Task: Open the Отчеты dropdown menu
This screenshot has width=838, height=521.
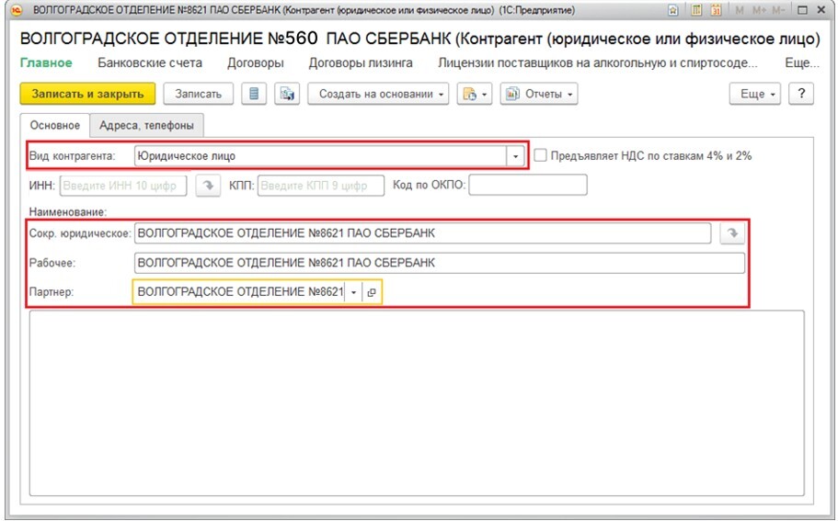Action: [539, 94]
